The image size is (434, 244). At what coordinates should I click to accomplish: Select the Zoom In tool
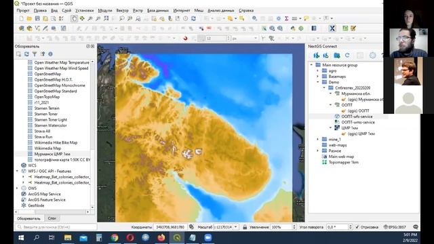(90, 18)
